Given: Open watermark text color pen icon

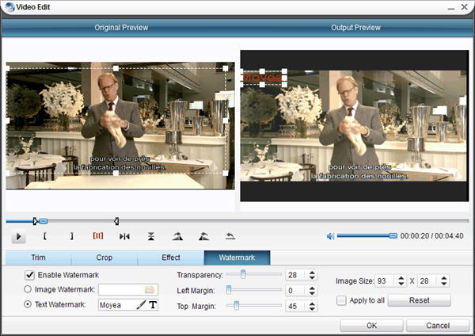Looking at the screenshot, I should point(141,304).
